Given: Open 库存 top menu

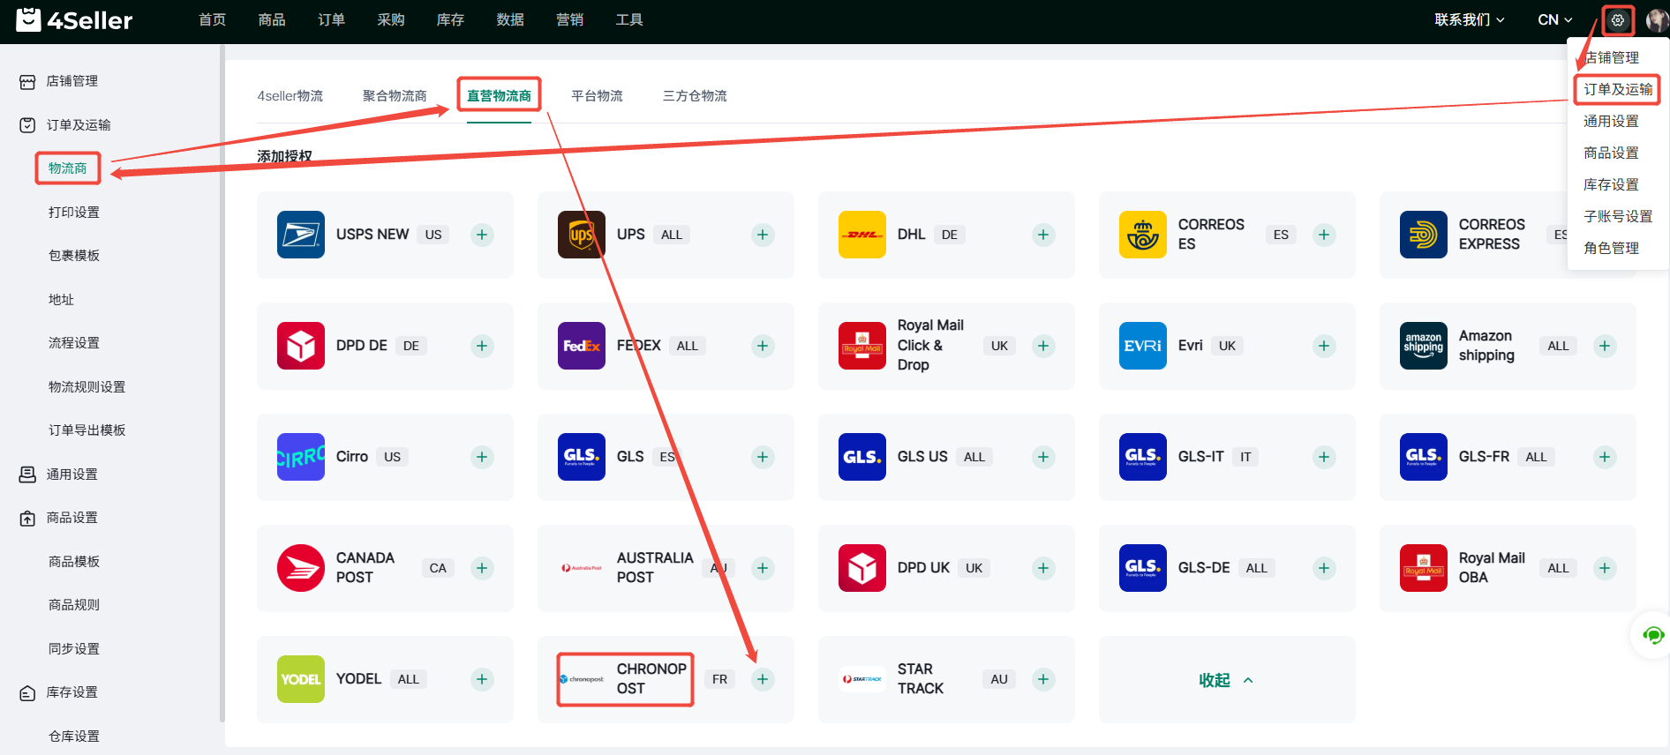Looking at the screenshot, I should 450,19.
